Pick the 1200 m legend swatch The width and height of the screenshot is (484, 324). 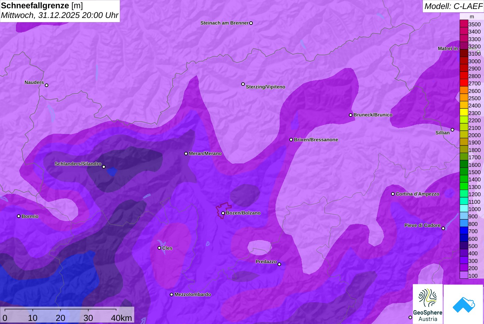pyautogui.click(x=464, y=194)
